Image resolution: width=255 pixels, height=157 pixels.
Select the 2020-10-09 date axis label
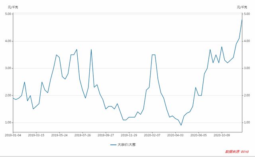(x=222, y=135)
